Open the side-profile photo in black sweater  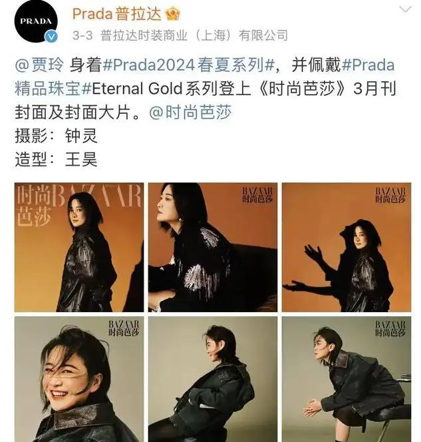click(213, 247)
